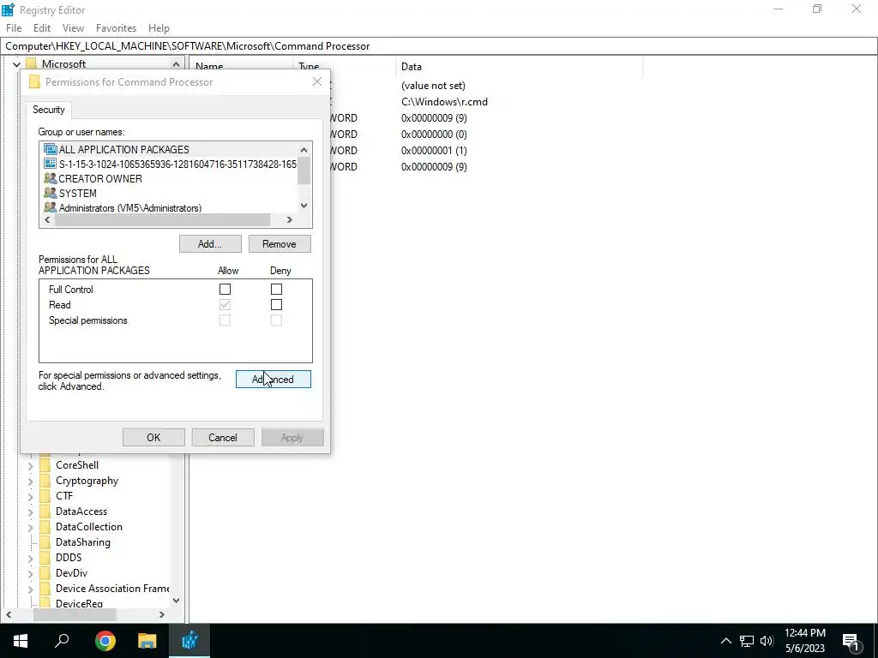878x658 pixels.
Task: Confirm permissions with OK
Action: coord(153,438)
